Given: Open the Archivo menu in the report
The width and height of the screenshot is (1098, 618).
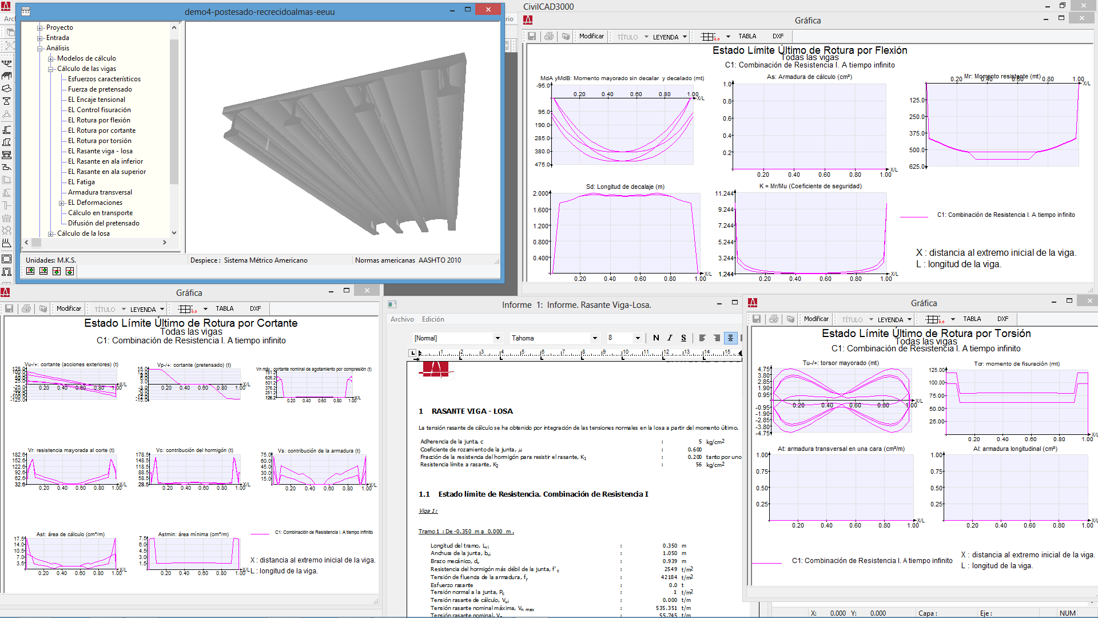Looking at the screenshot, I should [x=402, y=319].
